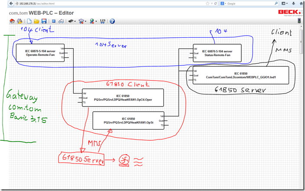Click the home icon in editor toolbar
Image resolution: width=305 pixels, height=191 pixels.
[12, 21]
